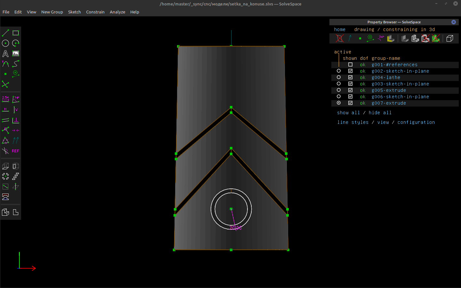This screenshot has width=461, height=288.
Task: Switch to nearest isometric view
Action: coord(5,212)
